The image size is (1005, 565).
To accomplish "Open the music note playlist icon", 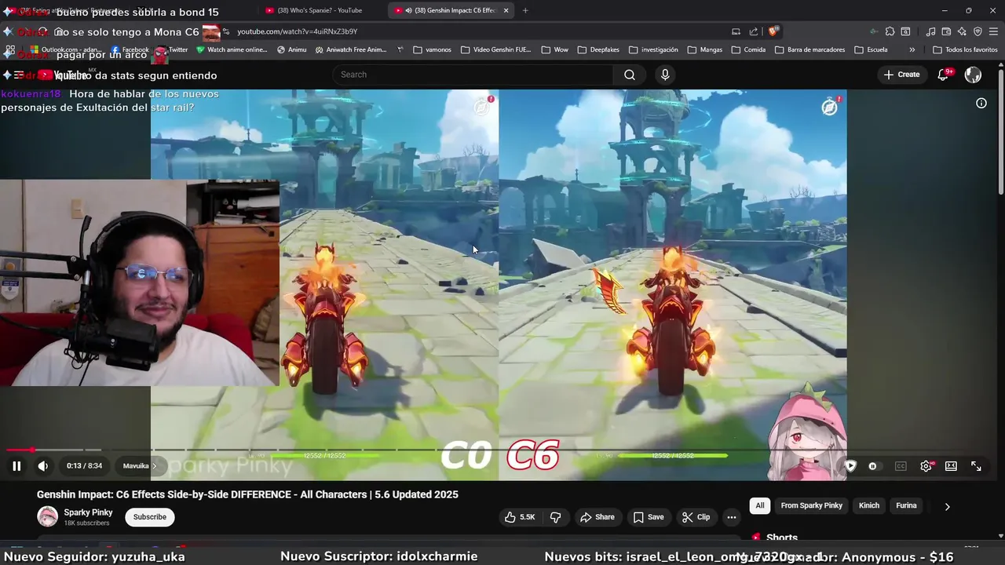I will (x=930, y=31).
